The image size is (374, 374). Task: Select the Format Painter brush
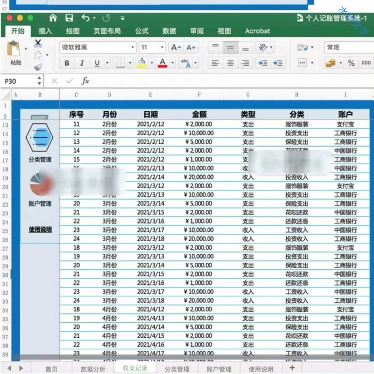click(x=38, y=67)
